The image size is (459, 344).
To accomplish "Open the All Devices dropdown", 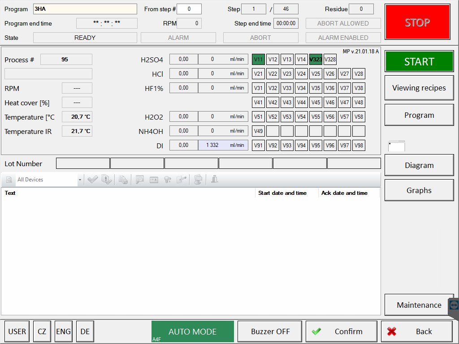I will tap(80, 180).
